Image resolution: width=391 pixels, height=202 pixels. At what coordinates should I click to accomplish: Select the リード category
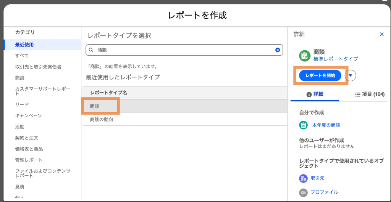coord(22,104)
